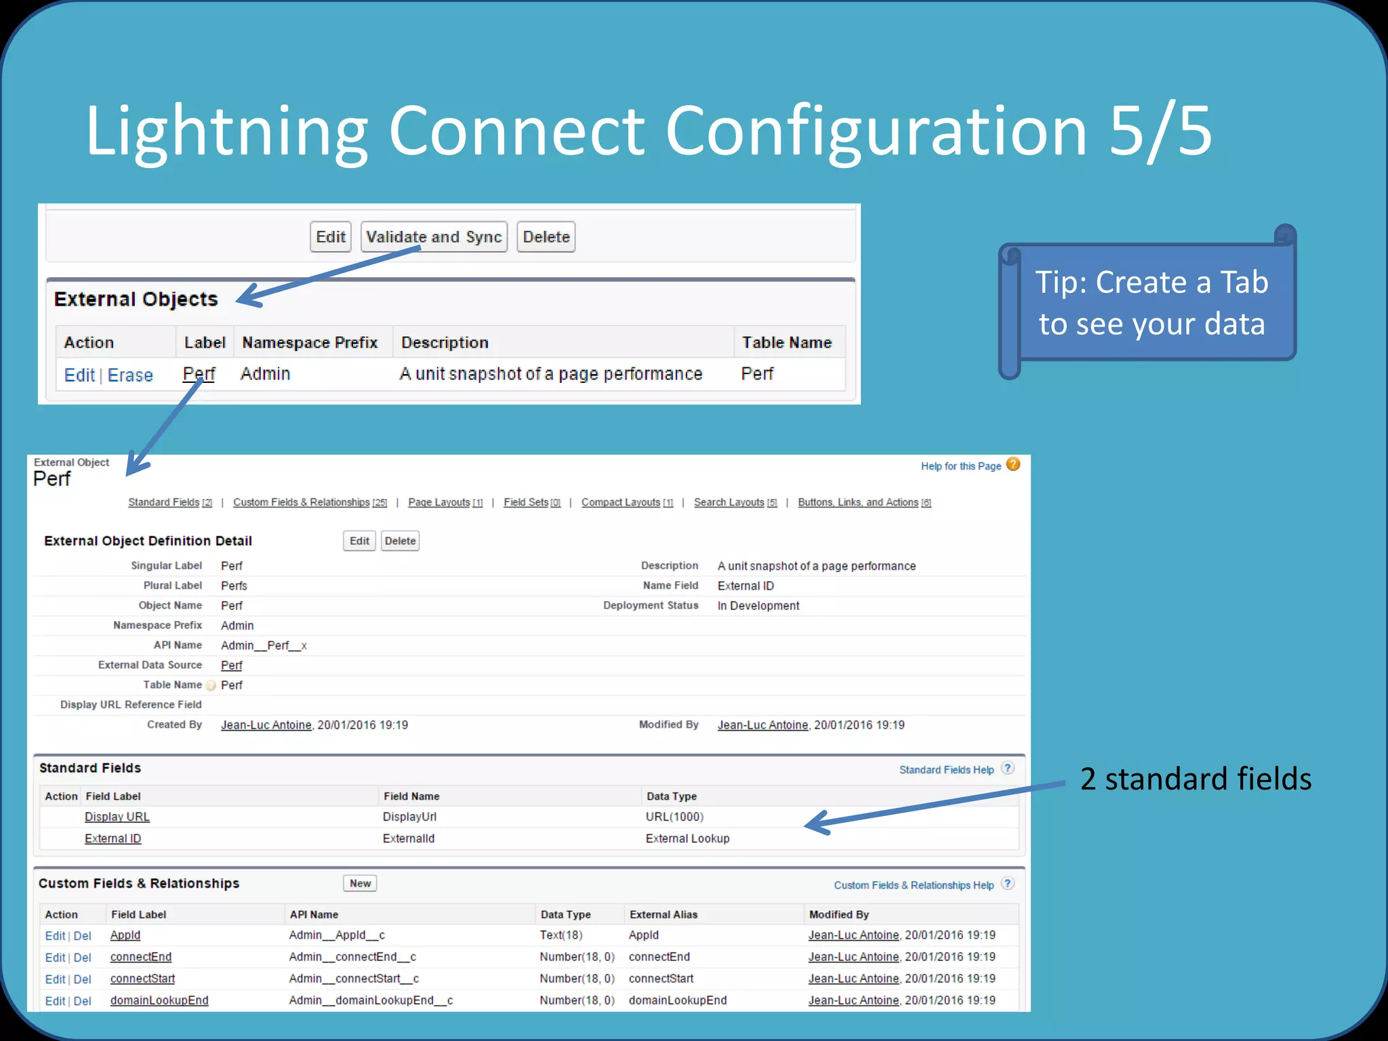Jump to Standard Fields [2] section link
The width and height of the screenshot is (1388, 1041).
[x=170, y=502]
